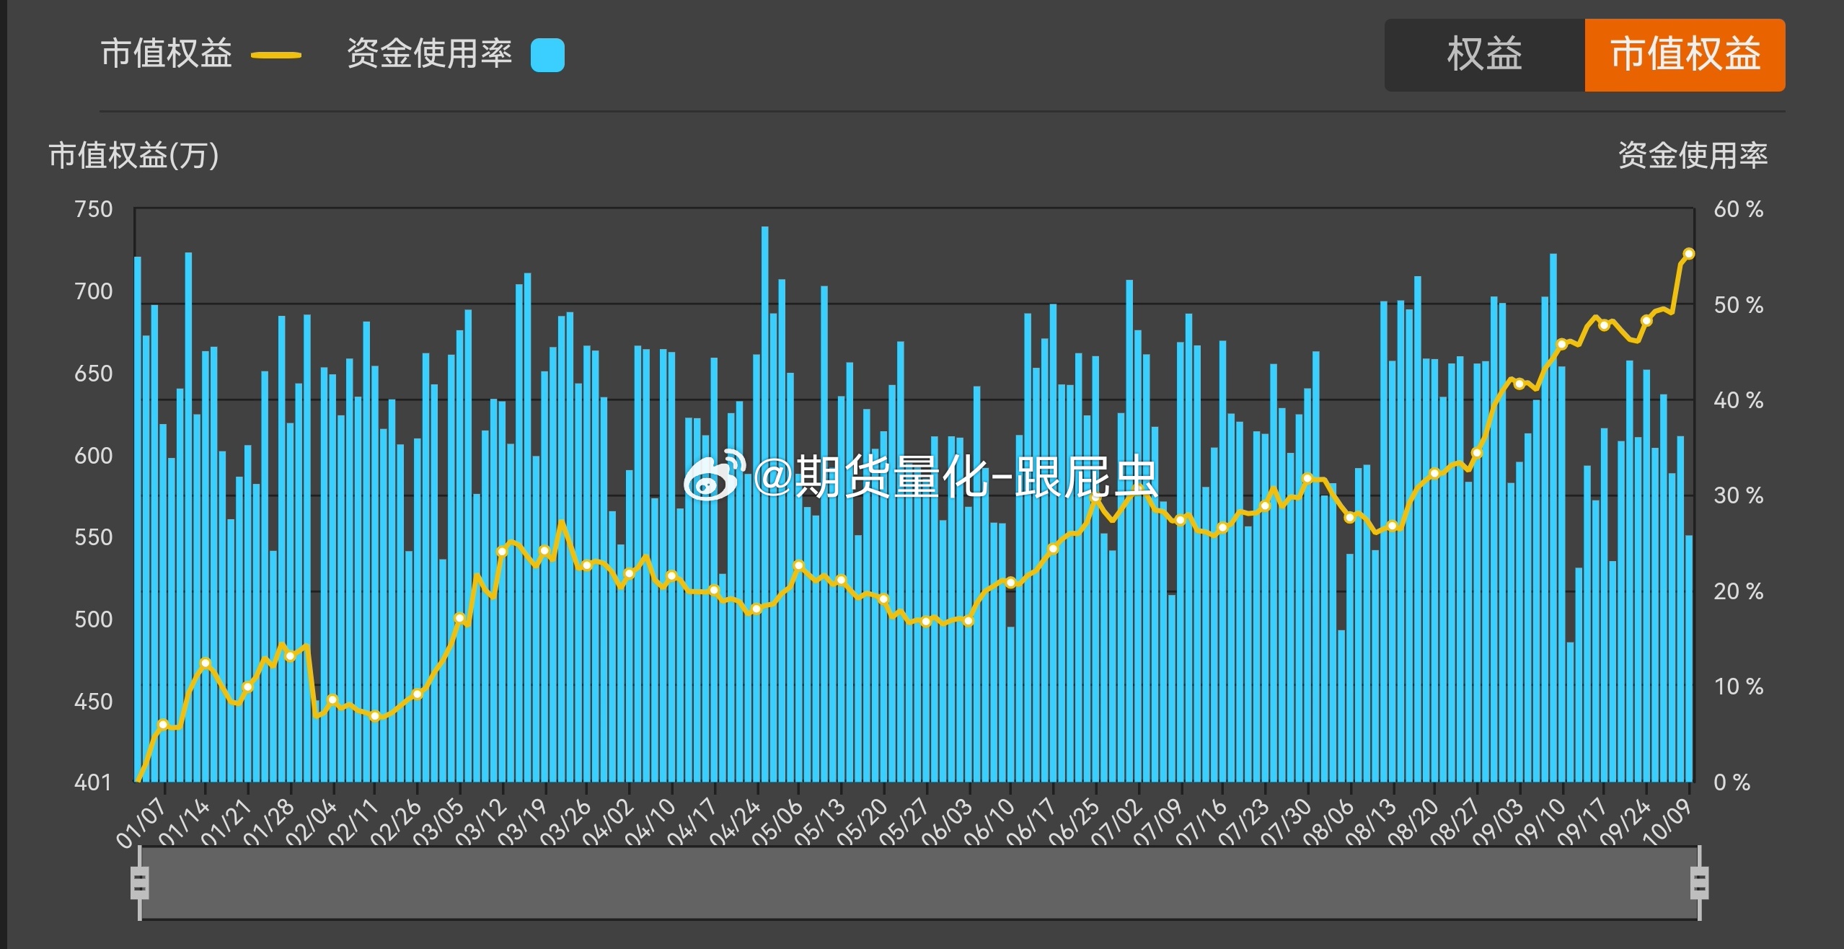Click the 30 % value on right axis
The height and width of the screenshot is (949, 1844).
click(1739, 495)
